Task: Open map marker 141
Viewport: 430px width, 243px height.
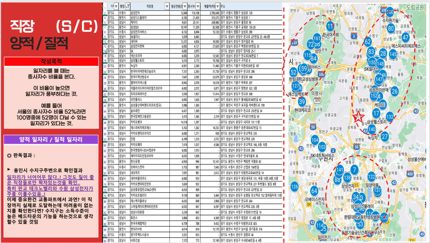Action: point(340,170)
